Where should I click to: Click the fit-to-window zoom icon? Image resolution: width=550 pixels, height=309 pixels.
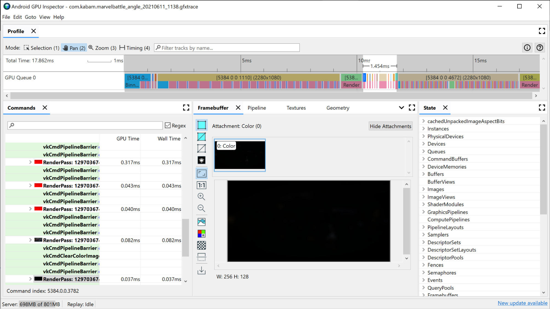[201, 173]
